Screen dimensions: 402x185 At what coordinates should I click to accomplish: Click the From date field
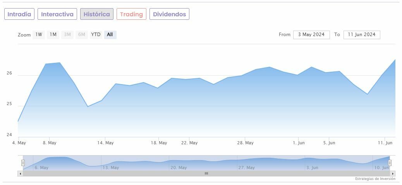(x=311, y=35)
